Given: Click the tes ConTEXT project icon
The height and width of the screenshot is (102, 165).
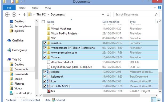Looking at the screenshot, I should pos(49,91).
